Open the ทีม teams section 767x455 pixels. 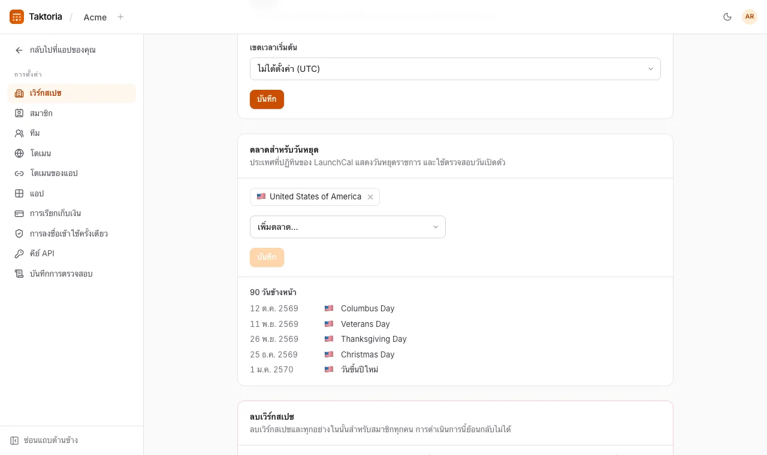tap(71, 133)
